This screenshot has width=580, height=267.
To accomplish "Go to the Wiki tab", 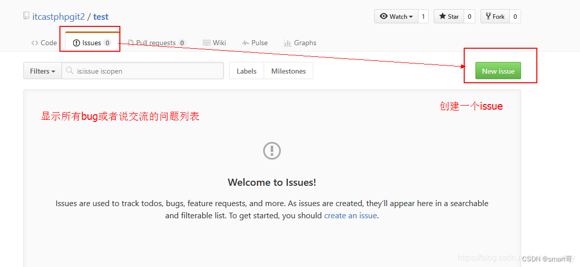I will 214,43.
